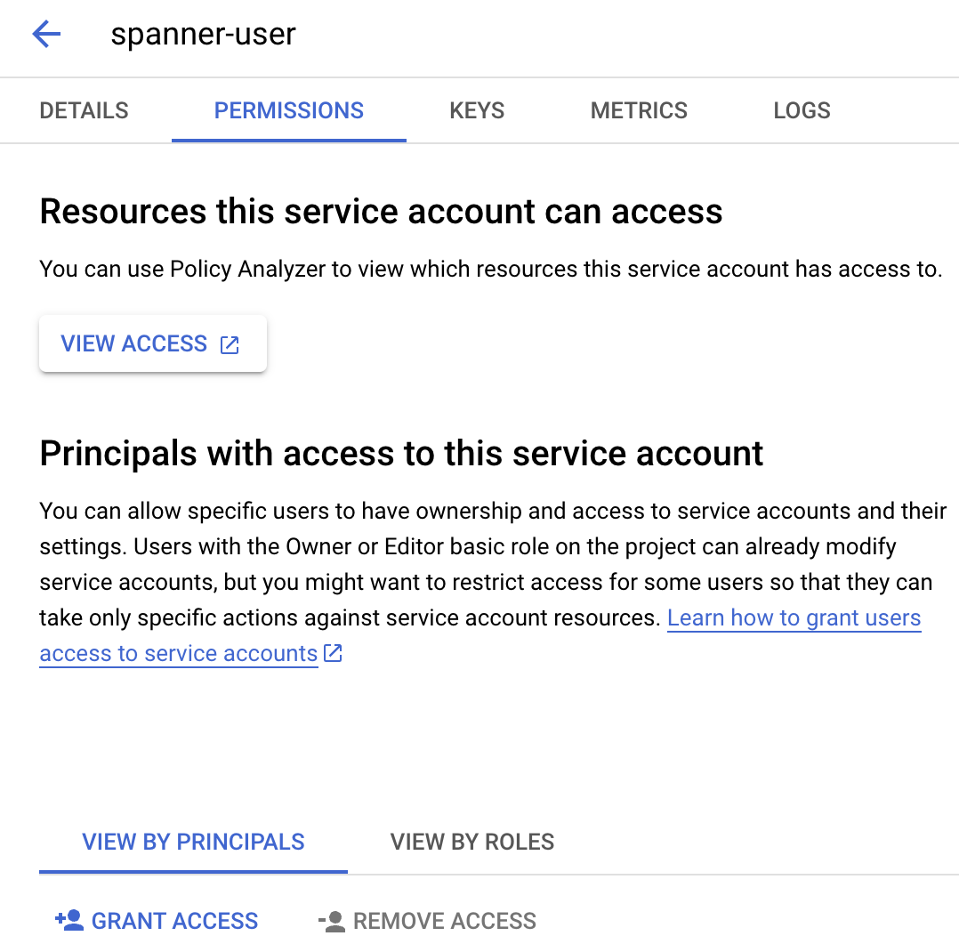Click the 'access to service accounts' link text

(x=178, y=653)
